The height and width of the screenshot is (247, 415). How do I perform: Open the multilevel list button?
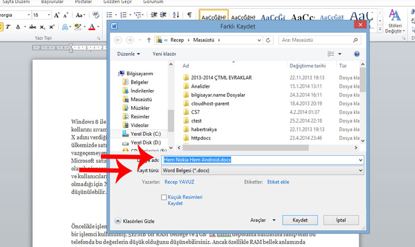click(138, 15)
